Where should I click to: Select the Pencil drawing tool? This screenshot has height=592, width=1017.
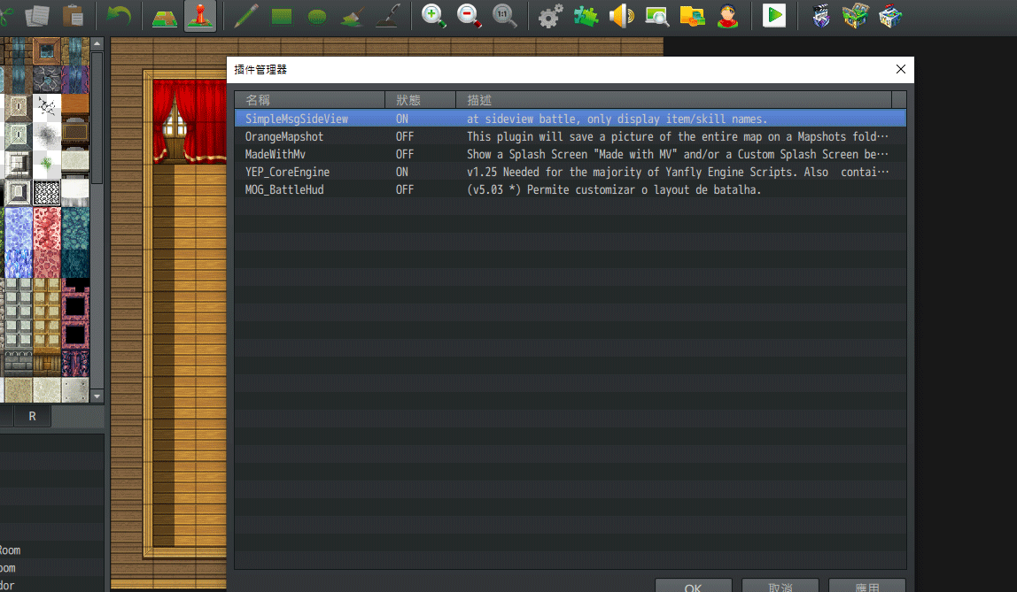tap(245, 16)
